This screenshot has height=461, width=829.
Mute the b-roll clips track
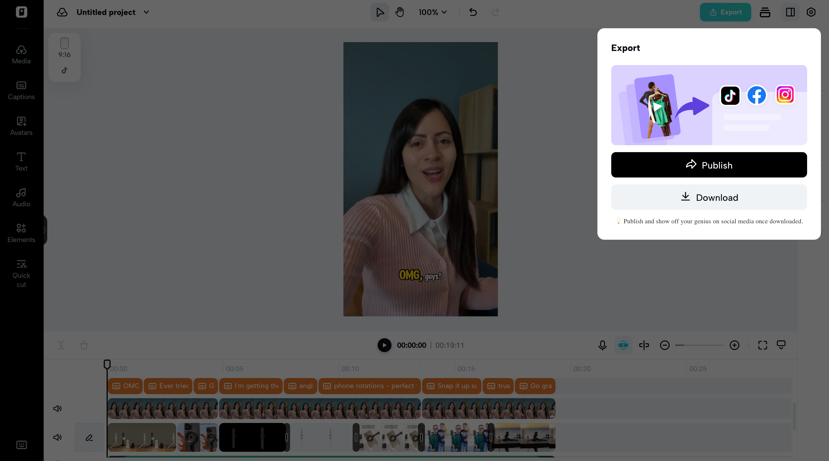pyautogui.click(x=57, y=437)
